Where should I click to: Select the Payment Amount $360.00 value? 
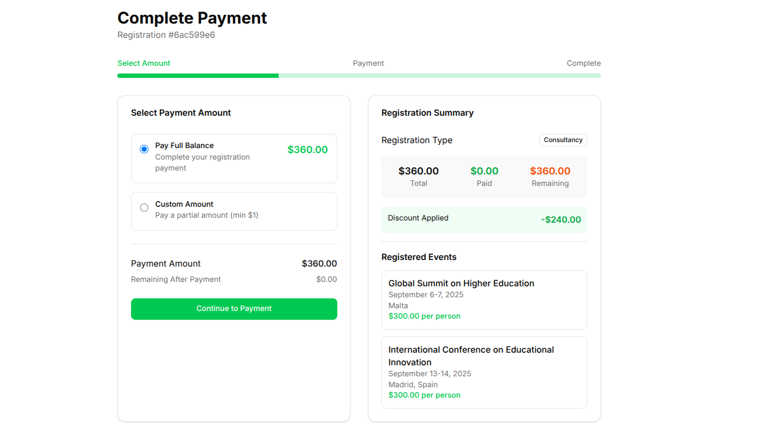(319, 263)
